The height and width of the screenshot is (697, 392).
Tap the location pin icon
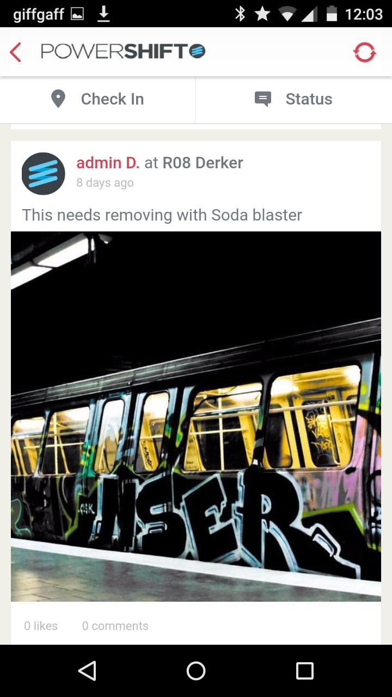58,99
